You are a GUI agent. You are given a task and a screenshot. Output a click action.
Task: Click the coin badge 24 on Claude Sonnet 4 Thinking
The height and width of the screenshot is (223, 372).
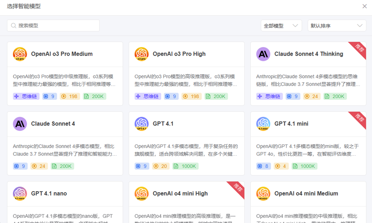pyautogui.click(x=312, y=96)
